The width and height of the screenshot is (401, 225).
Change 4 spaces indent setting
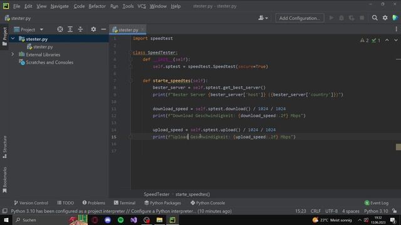[x=351, y=211]
